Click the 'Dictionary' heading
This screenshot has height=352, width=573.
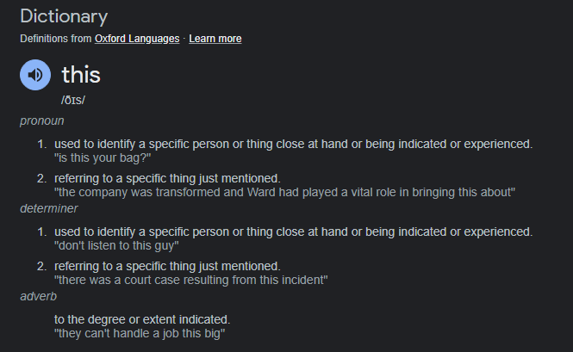tap(64, 16)
